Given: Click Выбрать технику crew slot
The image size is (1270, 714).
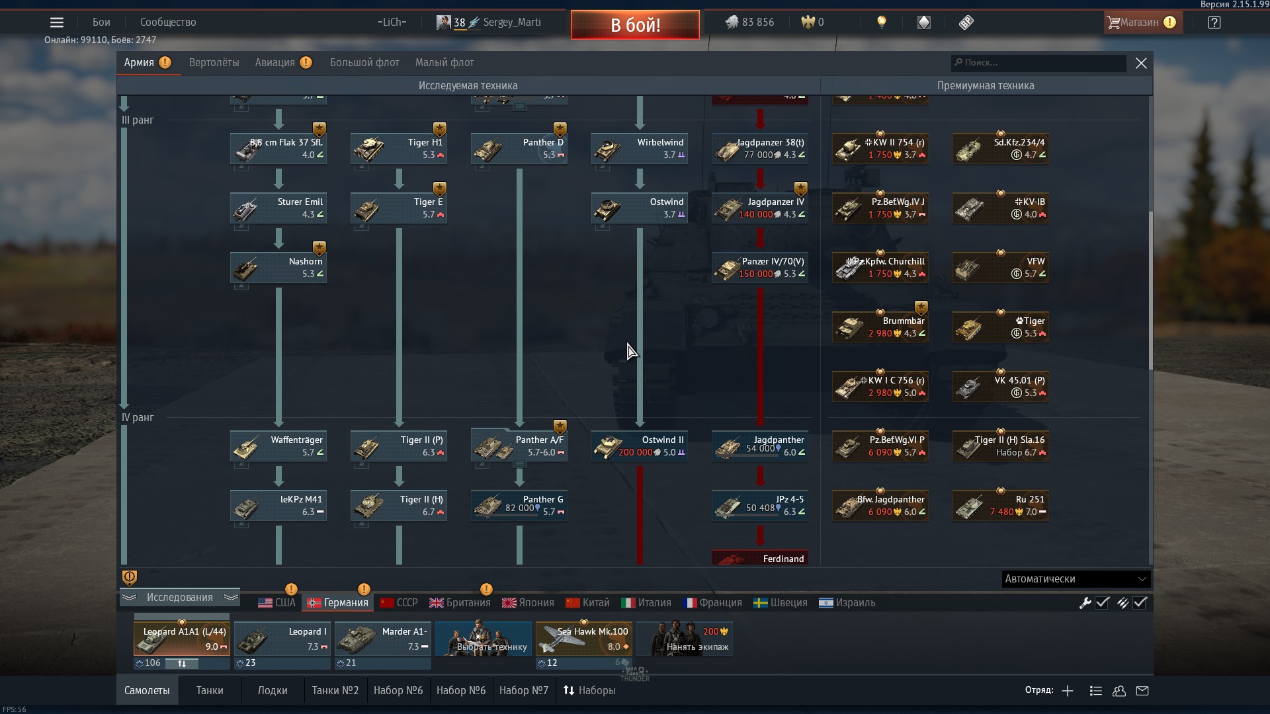Looking at the screenshot, I should (x=484, y=639).
